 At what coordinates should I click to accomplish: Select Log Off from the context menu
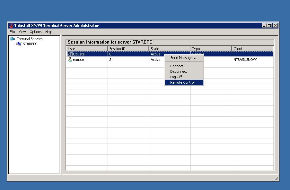(x=184, y=77)
